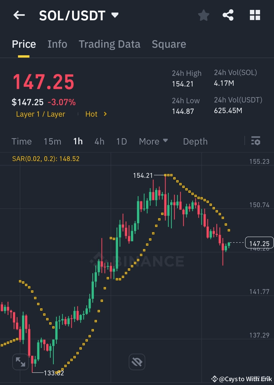Open the Square tab

169,44
